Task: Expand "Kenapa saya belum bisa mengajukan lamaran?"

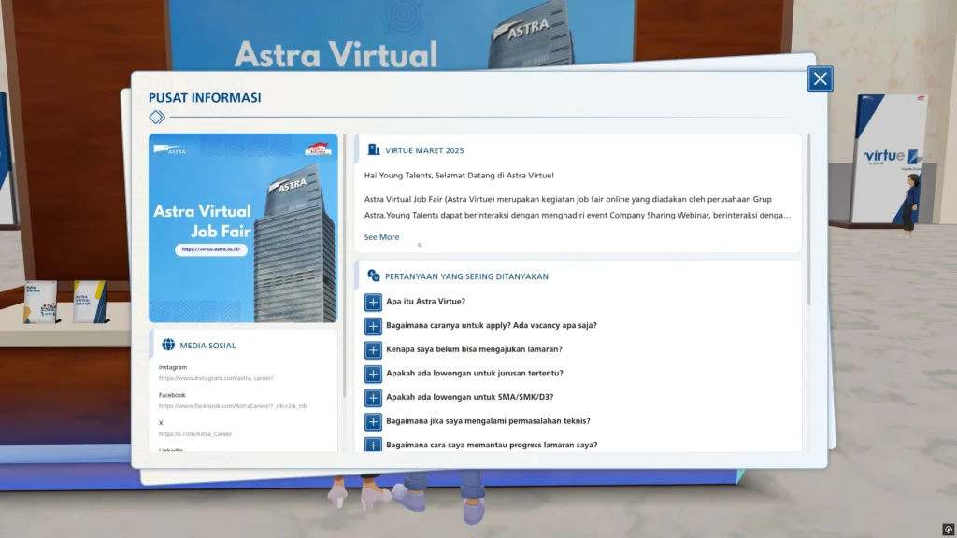Action: tap(373, 349)
